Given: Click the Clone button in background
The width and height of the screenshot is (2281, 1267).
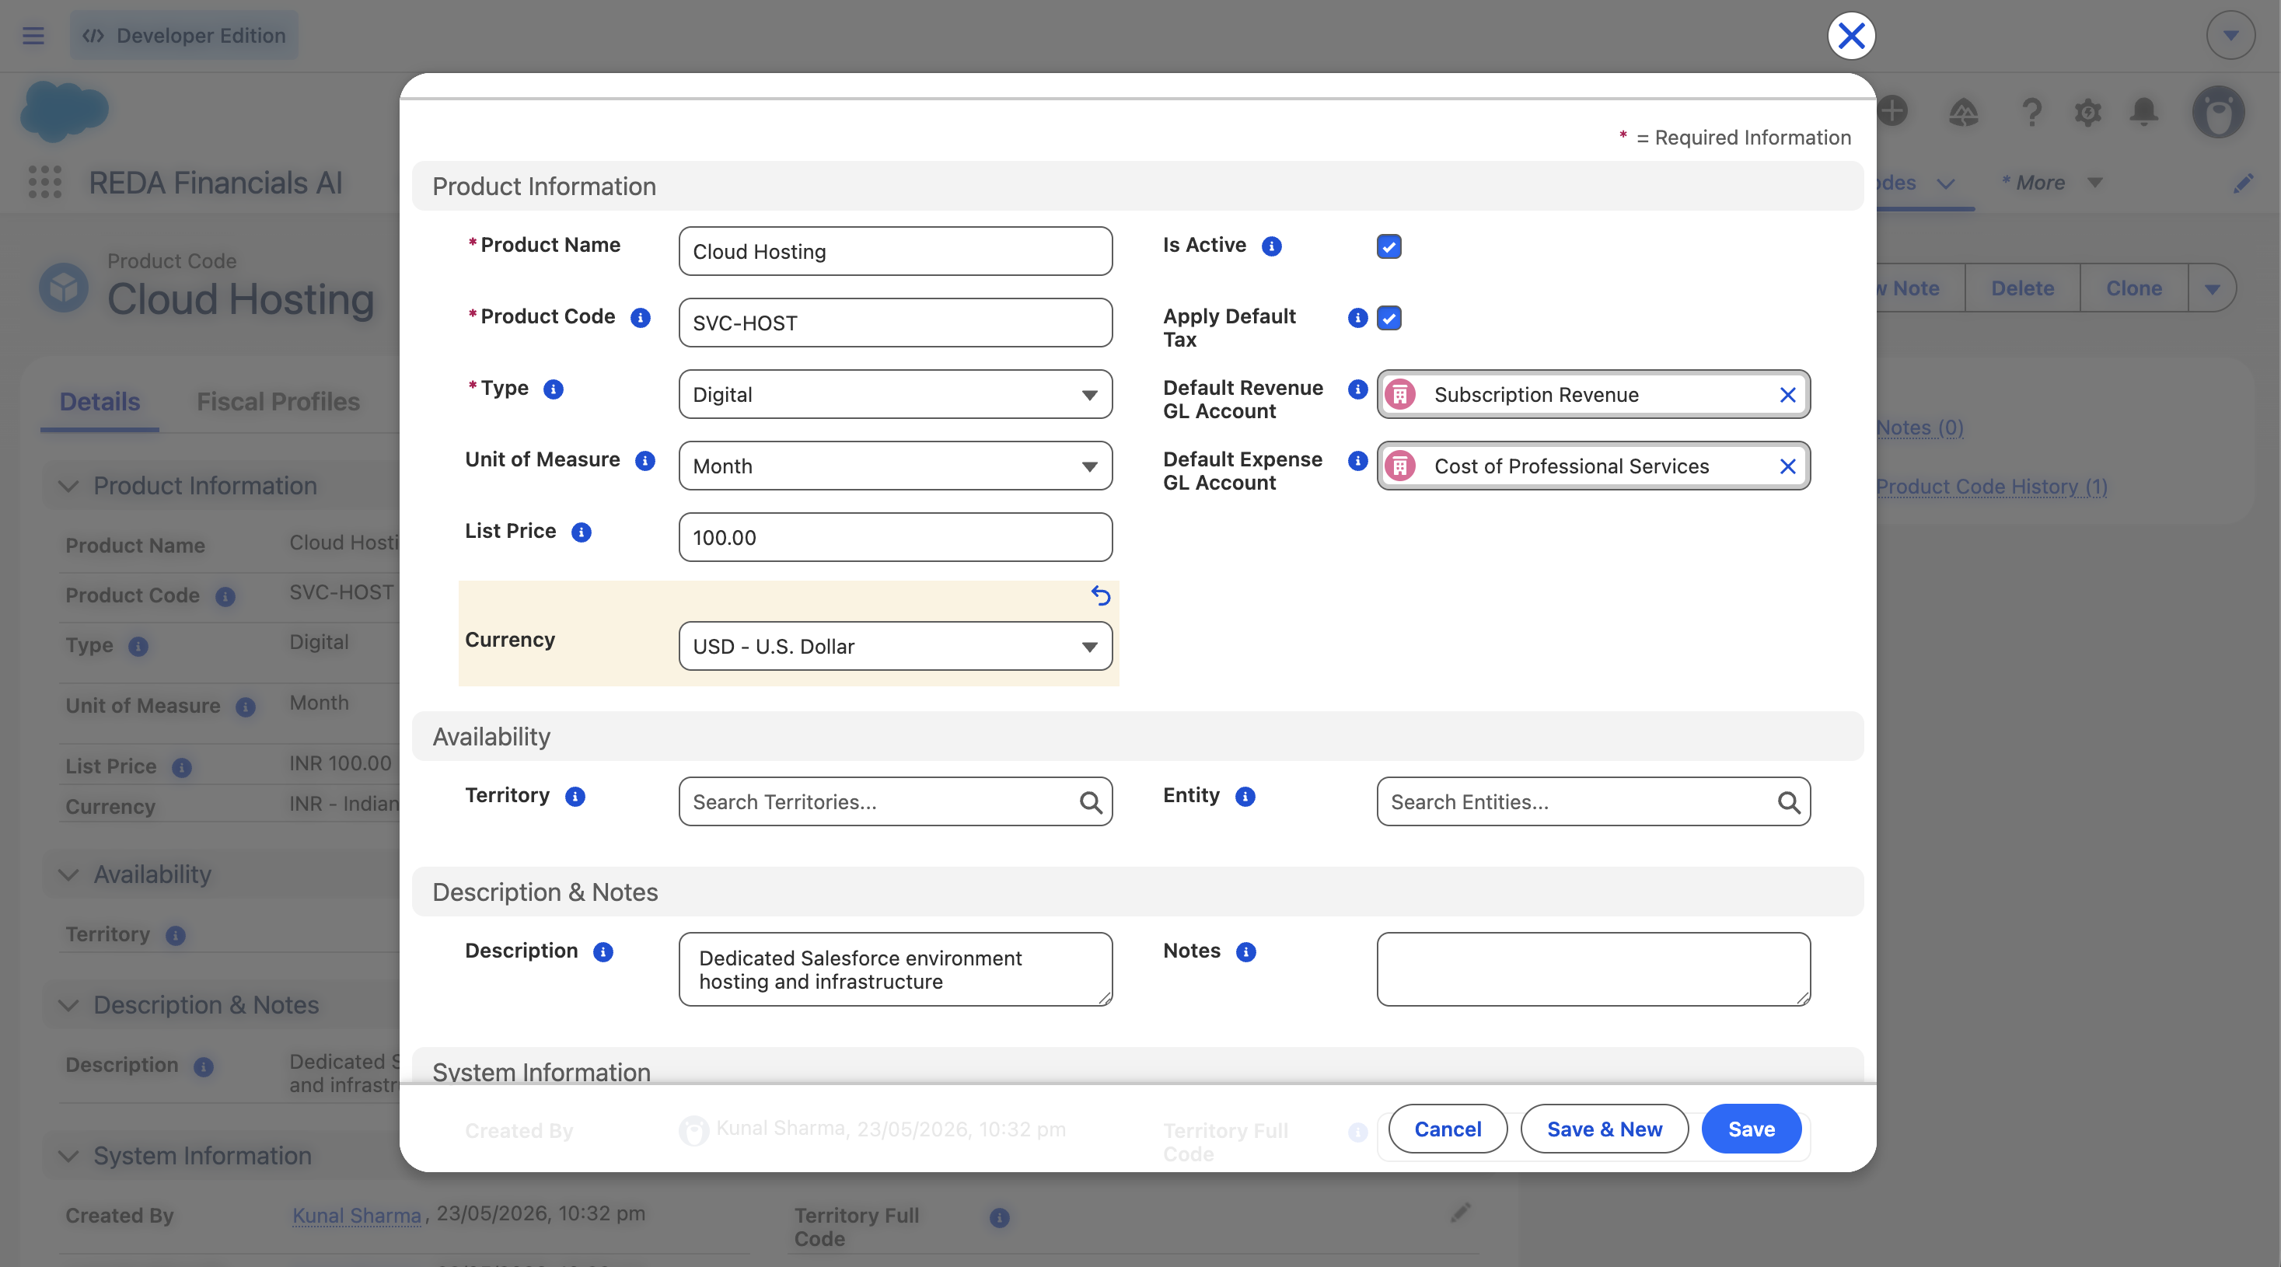Looking at the screenshot, I should (x=2134, y=288).
